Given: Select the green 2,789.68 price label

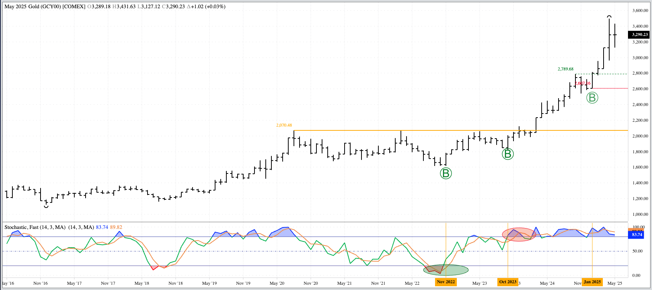Looking at the screenshot, I should click(565, 69).
